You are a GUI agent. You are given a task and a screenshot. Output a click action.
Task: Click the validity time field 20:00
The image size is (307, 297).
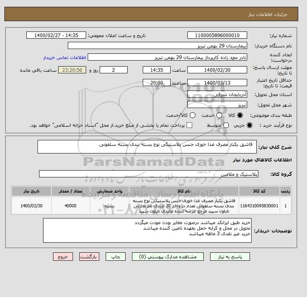coord(157,83)
